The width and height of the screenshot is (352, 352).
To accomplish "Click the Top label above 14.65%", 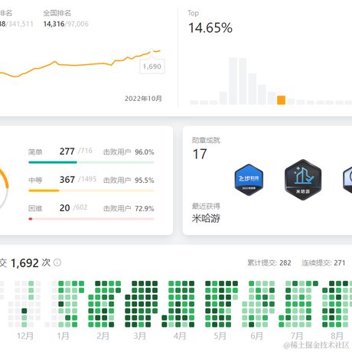I will (x=194, y=13).
